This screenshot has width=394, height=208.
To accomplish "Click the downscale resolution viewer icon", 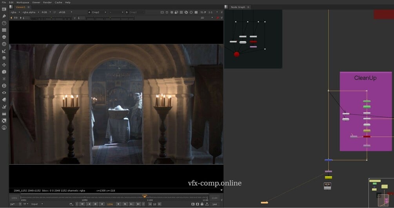I will coord(176,12).
